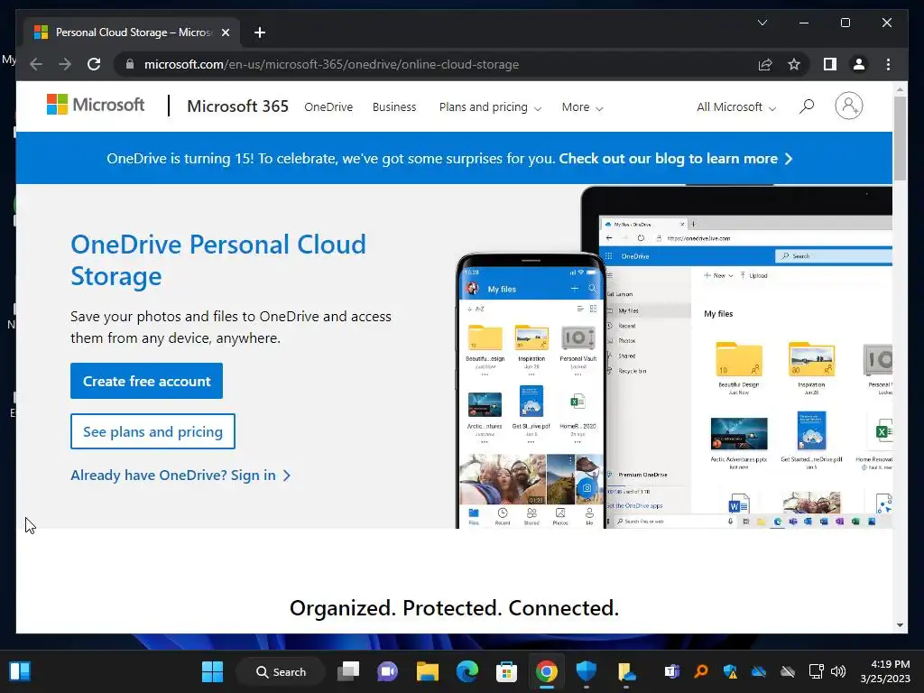Open the network status tray icon
Screen dimensions: 924x693
(x=816, y=671)
